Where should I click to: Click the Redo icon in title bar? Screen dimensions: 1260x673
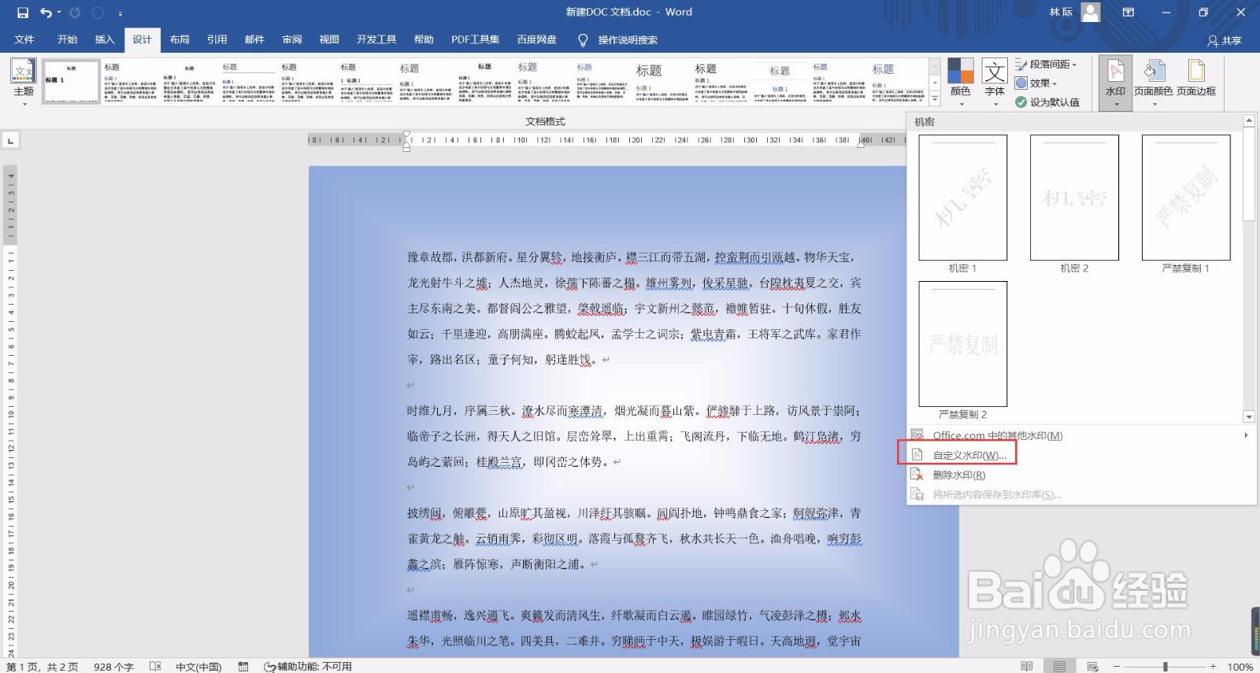(x=75, y=13)
